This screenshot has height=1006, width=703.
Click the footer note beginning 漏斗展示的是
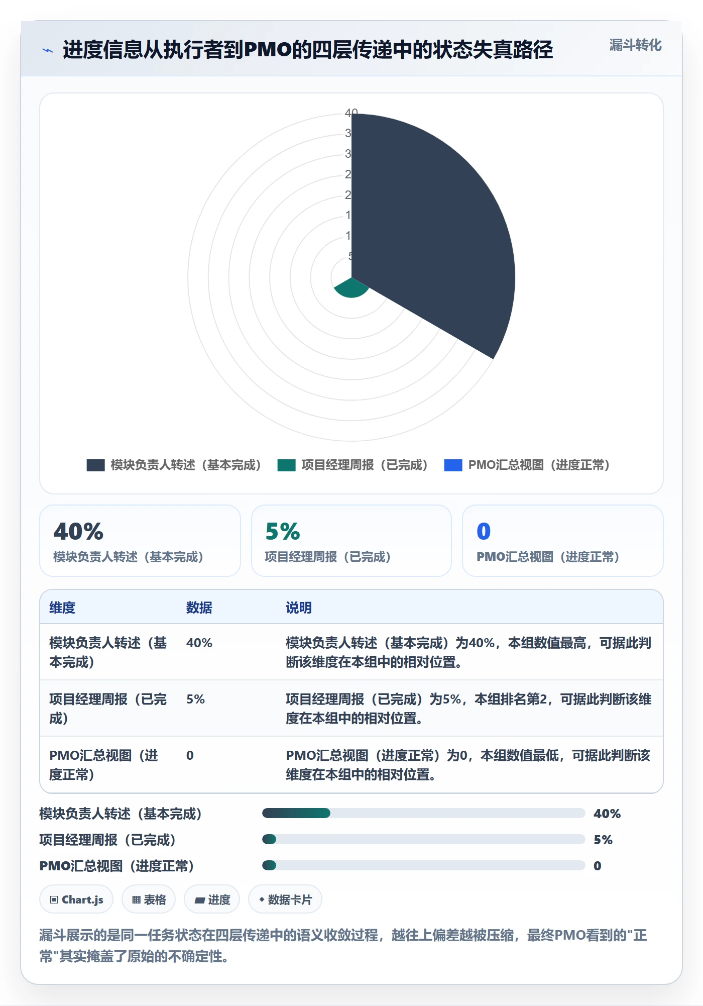click(x=343, y=945)
